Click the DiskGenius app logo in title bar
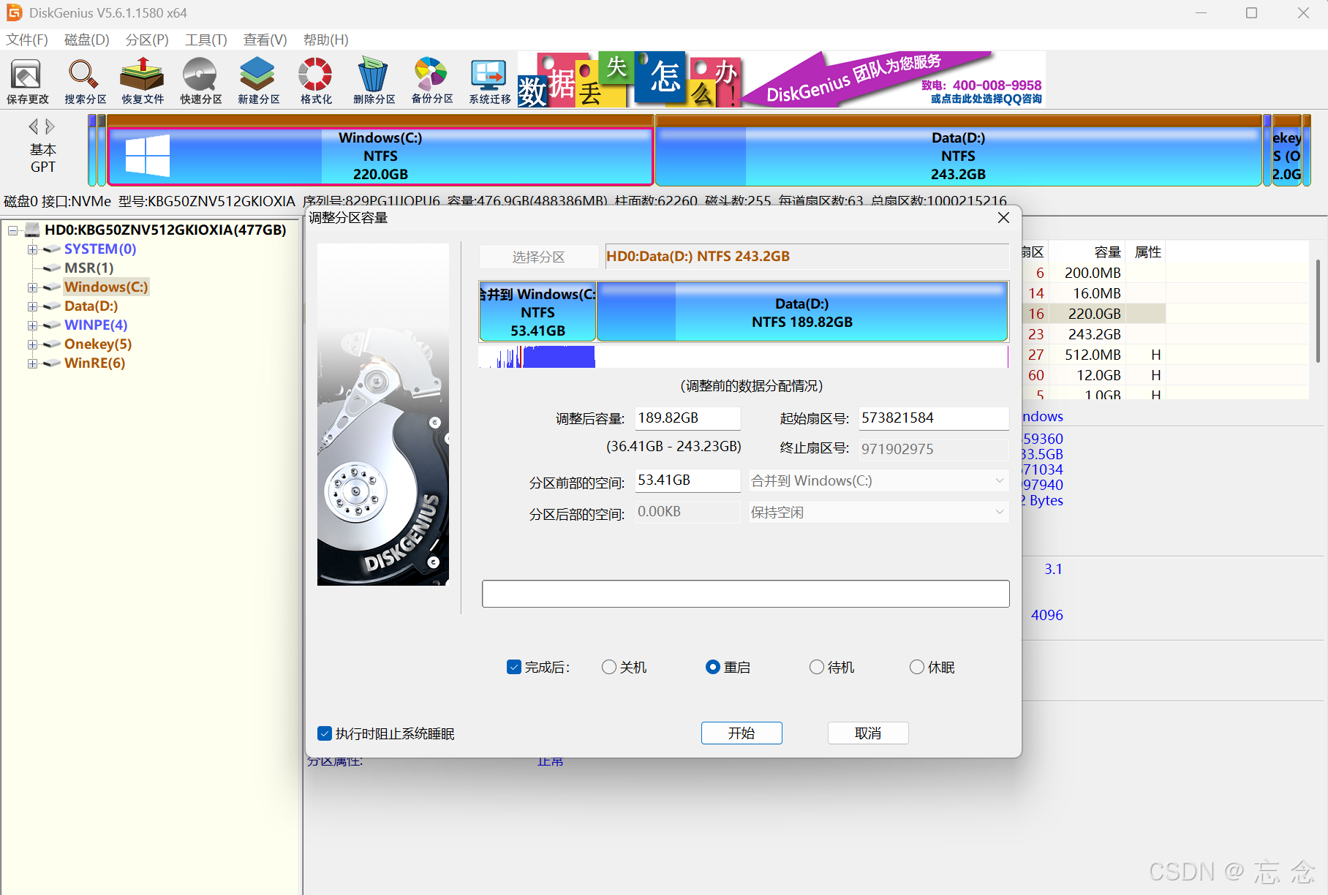Viewport: 1328px width, 895px height. click(x=14, y=12)
